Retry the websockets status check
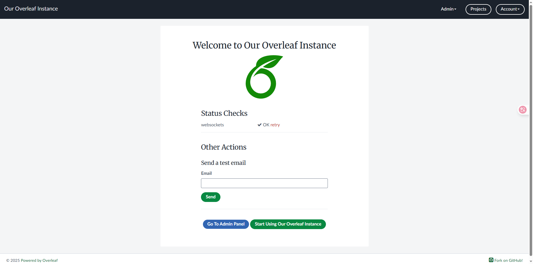 pos(275,125)
